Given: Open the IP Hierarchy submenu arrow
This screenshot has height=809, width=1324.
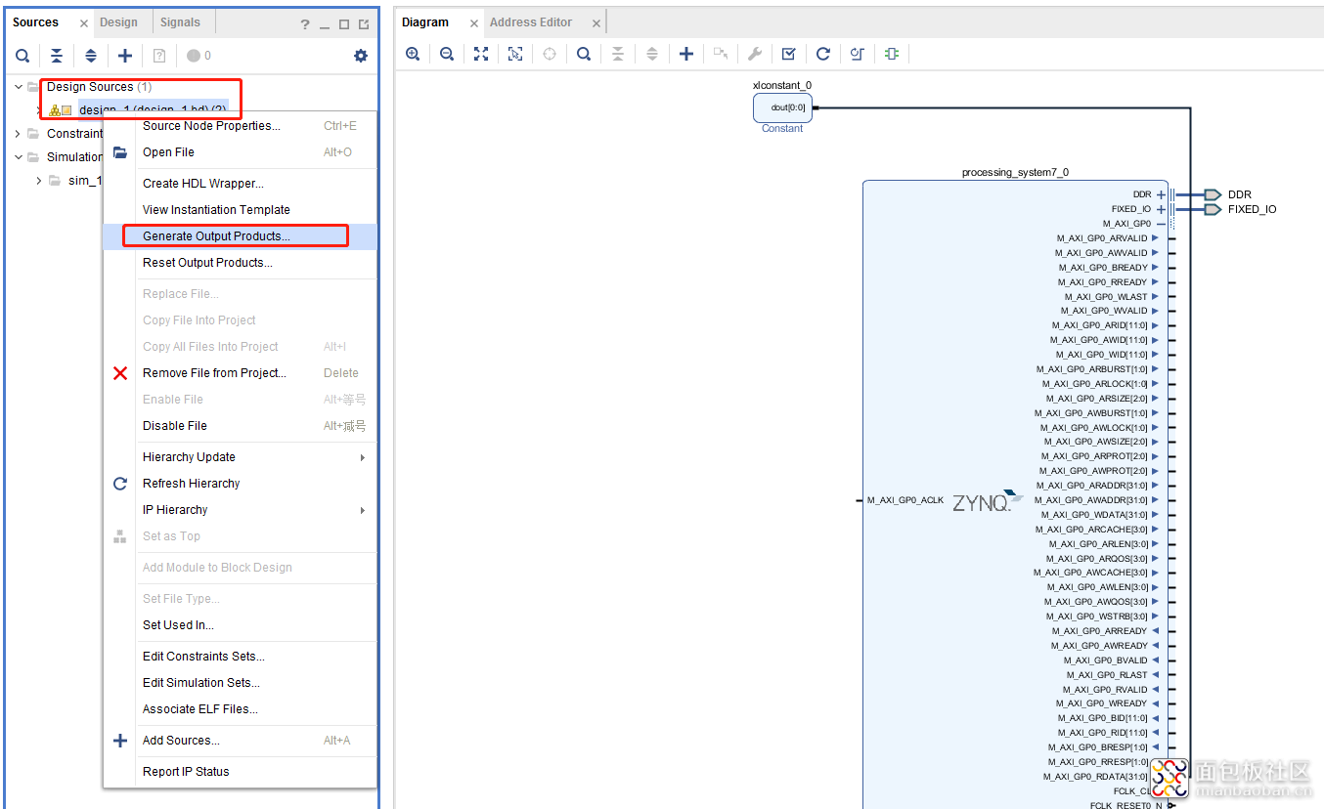Looking at the screenshot, I should point(363,510).
